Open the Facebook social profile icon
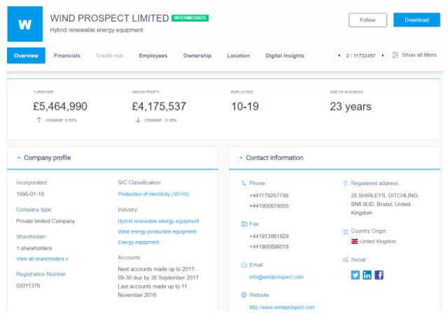This screenshot has height=327, width=448. click(x=379, y=275)
